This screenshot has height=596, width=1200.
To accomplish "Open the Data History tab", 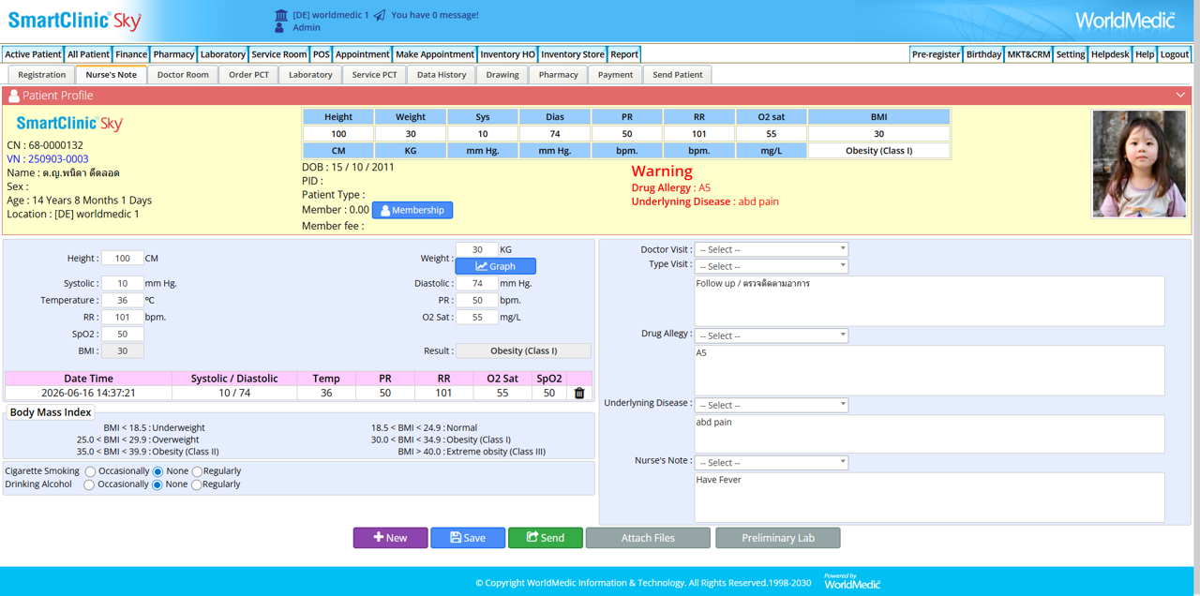I will click(442, 75).
